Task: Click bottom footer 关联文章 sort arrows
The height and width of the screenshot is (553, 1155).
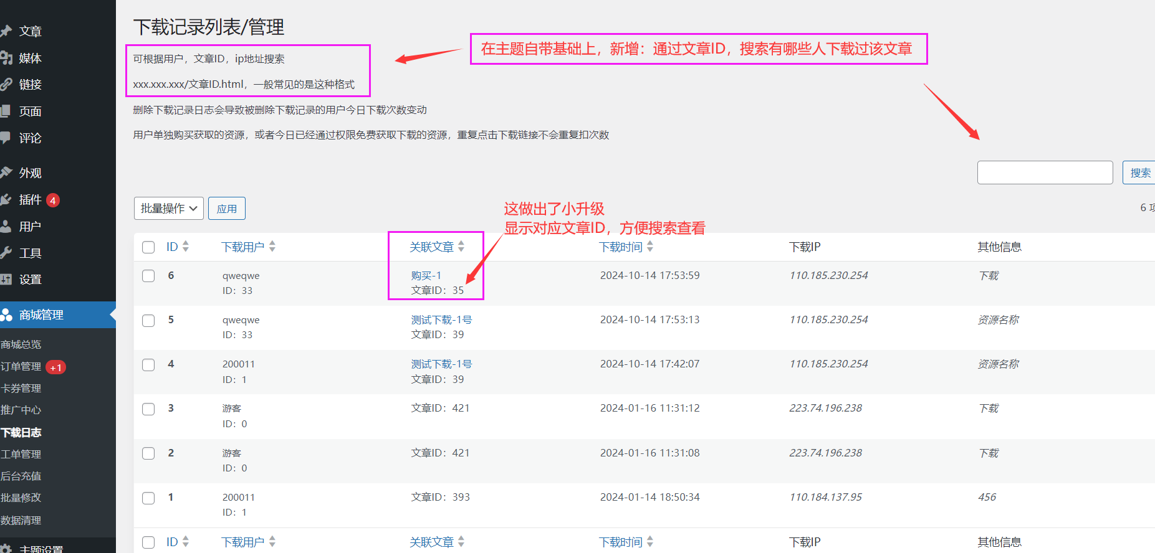Action: pos(461,542)
